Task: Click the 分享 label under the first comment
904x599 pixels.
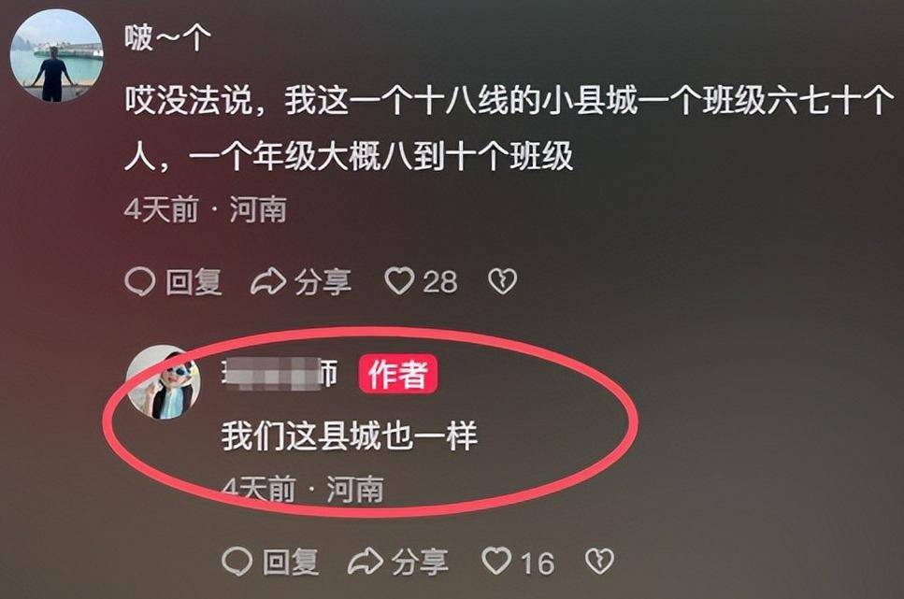Action: click(323, 282)
